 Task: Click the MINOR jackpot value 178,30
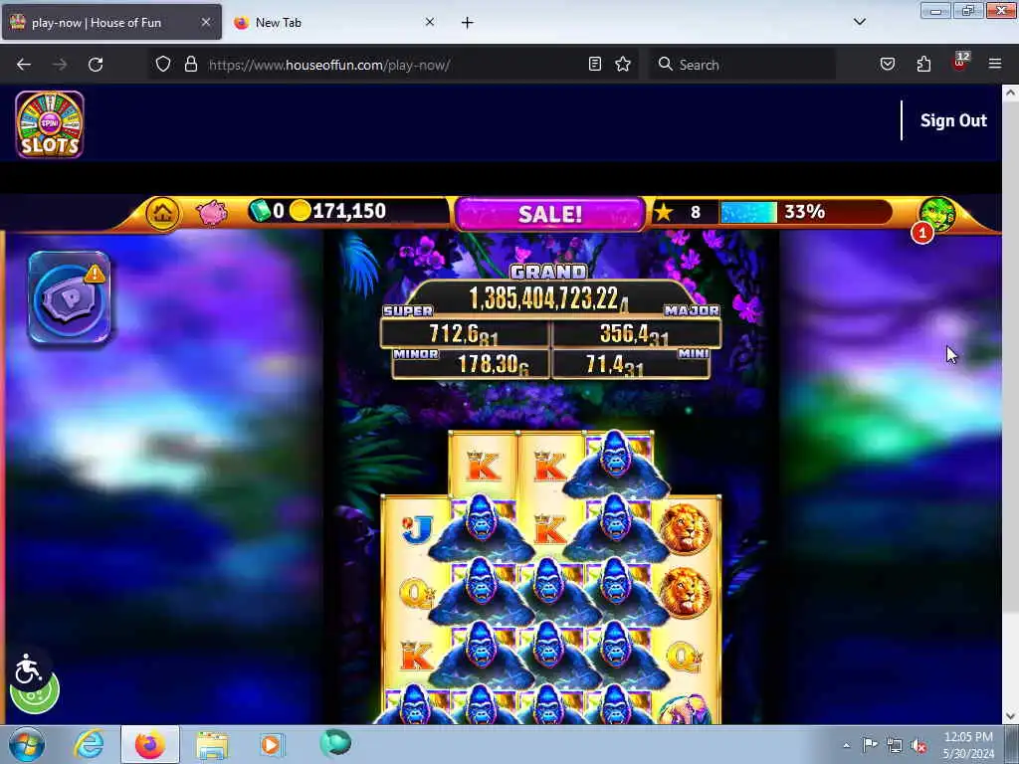click(494, 364)
